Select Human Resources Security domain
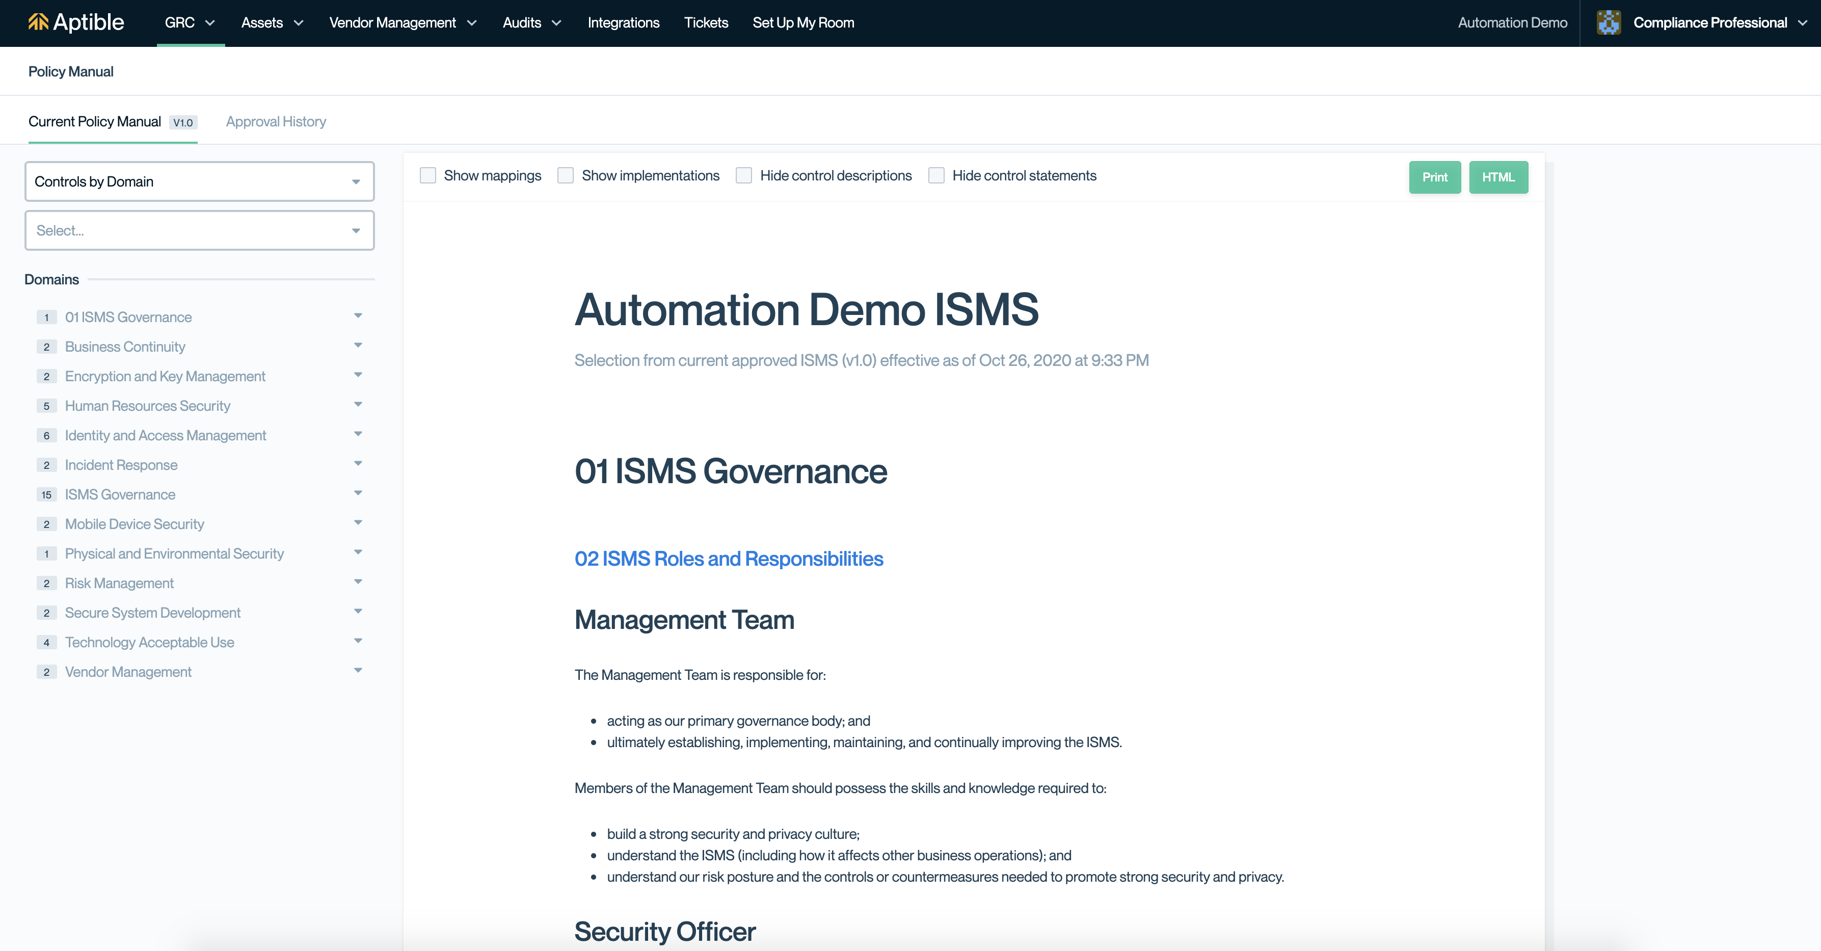Viewport: 1821px width, 951px height. pos(147,406)
